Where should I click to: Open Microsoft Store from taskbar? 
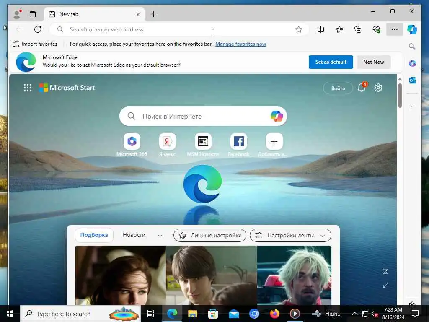click(213, 314)
